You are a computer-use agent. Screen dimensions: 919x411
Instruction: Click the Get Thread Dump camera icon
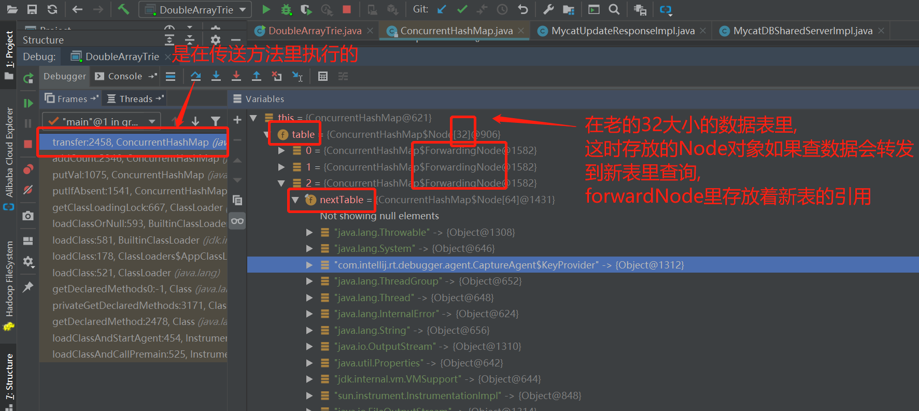(x=28, y=216)
